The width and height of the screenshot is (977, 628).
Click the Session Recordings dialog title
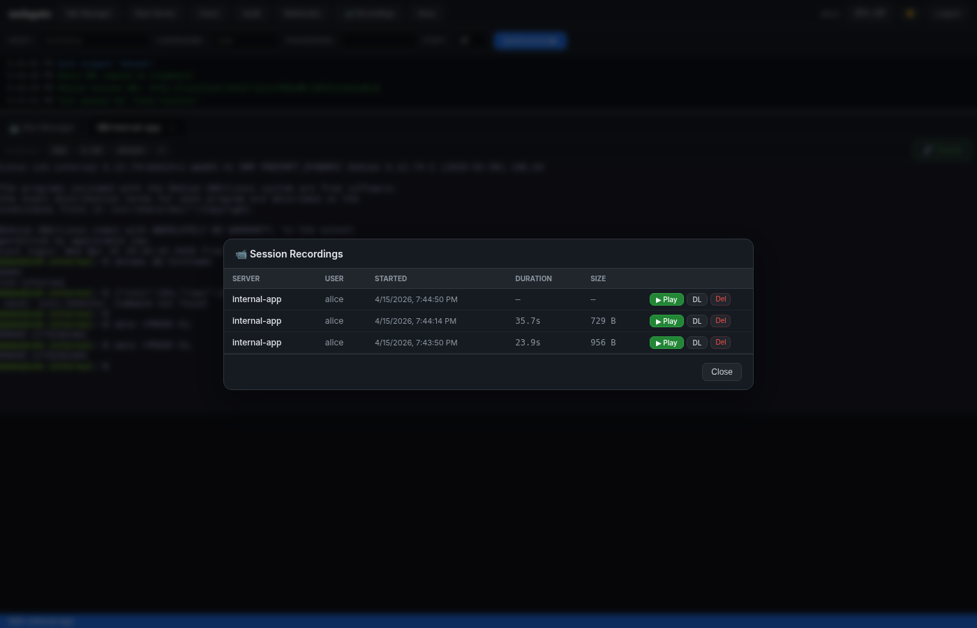tap(296, 254)
